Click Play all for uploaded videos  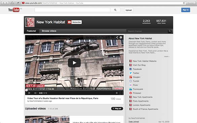pyautogui.click(x=117, y=109)
